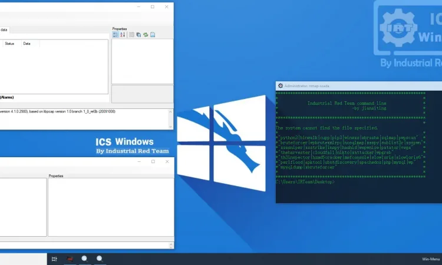This screenshot has height=265, width=442.
Task: Click the green refresh arrows icon
Action: click(146, 35)
